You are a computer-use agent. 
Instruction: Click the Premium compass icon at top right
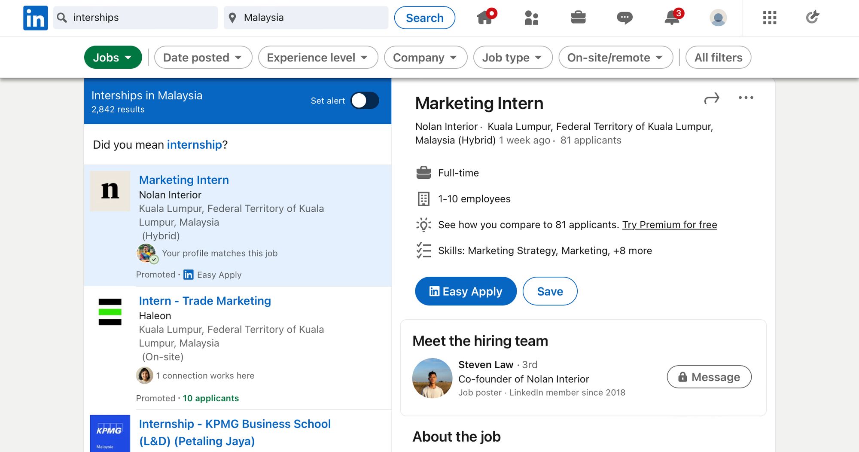tap(812, 17)
